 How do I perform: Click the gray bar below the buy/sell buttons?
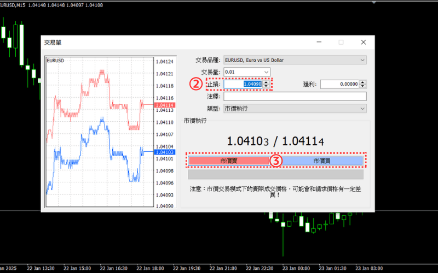point(275,175)
